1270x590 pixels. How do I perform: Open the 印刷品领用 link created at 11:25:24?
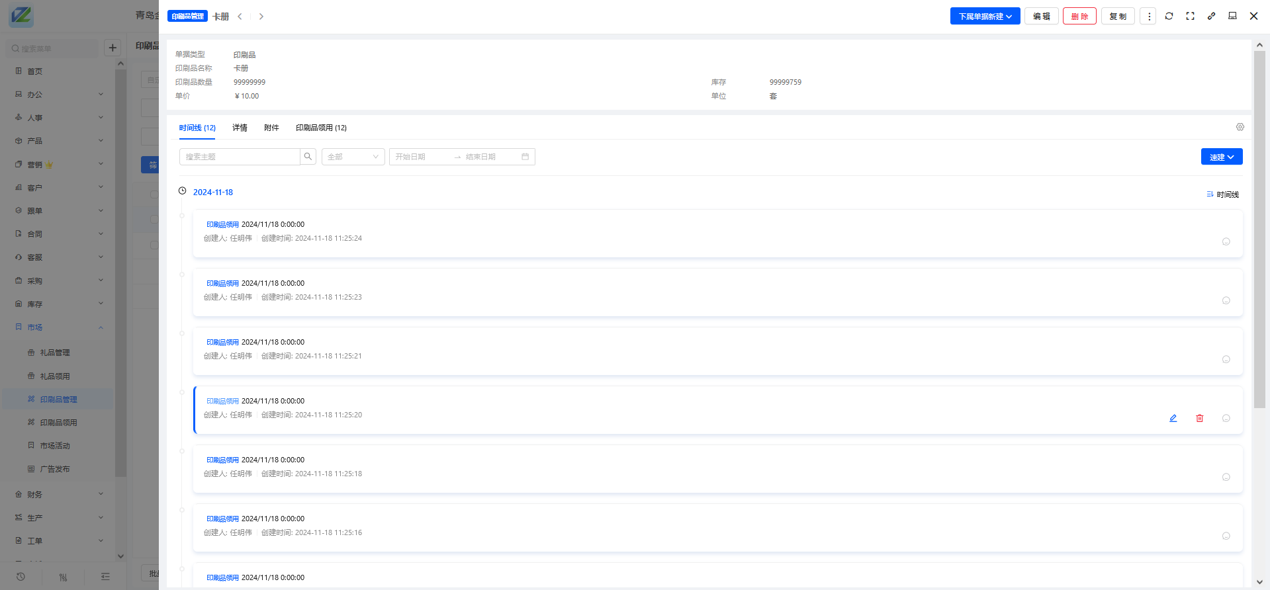(222, 225)
